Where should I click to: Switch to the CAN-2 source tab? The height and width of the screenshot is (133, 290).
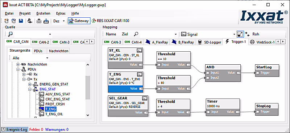[41, 42]
